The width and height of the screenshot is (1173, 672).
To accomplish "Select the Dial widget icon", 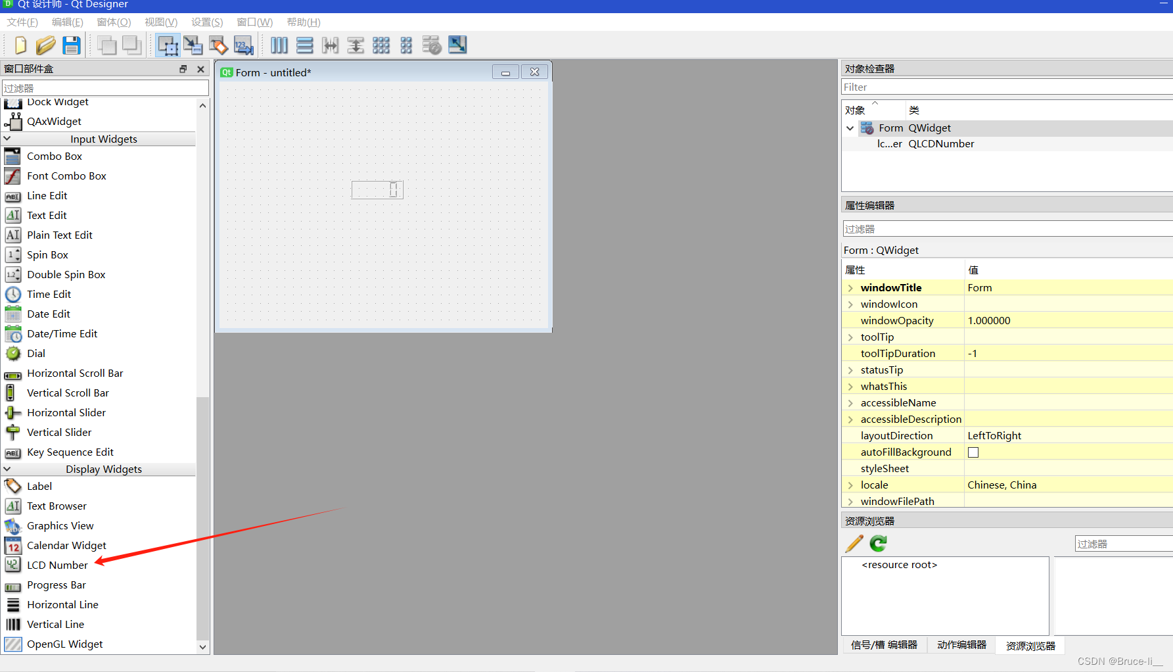I will [13, 353].
